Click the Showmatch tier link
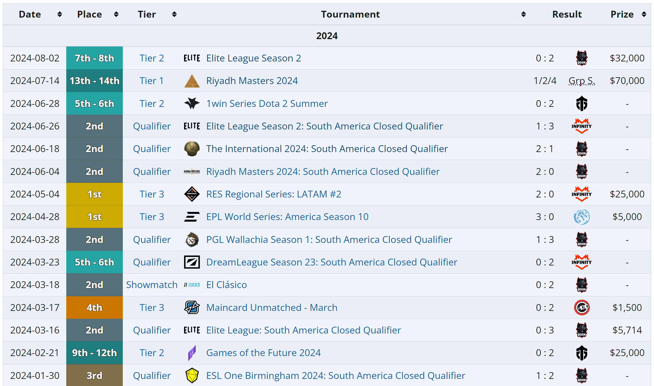 point(152,285)
